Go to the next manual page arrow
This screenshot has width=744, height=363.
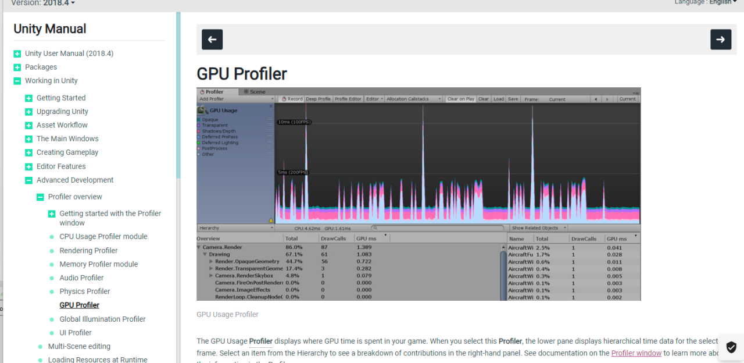tap(721, 40)
